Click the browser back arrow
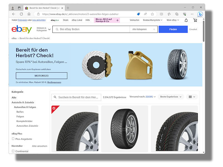Image resolution: width=223 pixels, height=167 pixels. coord(14,14)
